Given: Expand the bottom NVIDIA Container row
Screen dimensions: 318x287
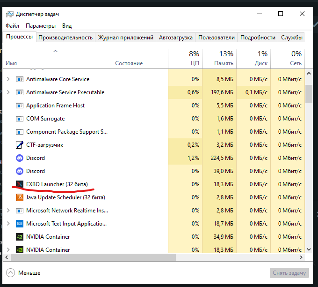Looking at the screenshot, I should [8, 250].
